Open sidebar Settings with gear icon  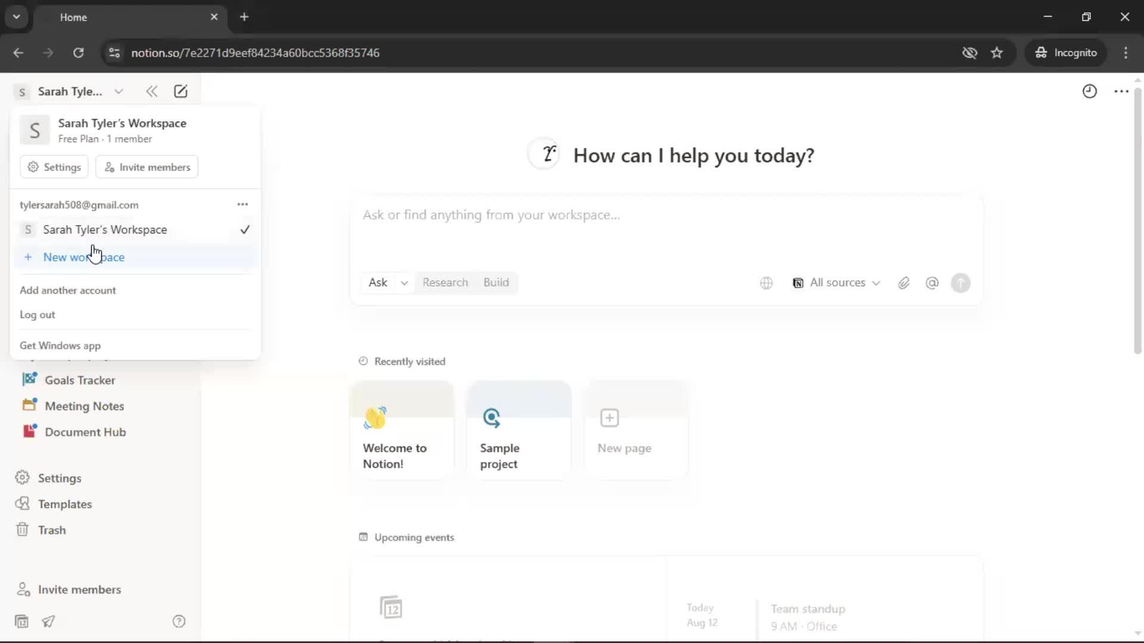(60, 478)
